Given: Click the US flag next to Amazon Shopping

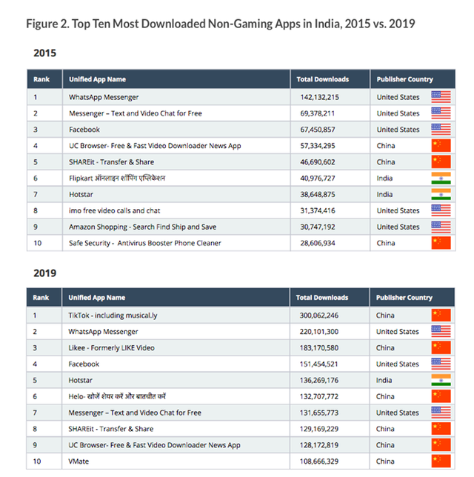Looking at the screenshot, I should pos(441,227).
